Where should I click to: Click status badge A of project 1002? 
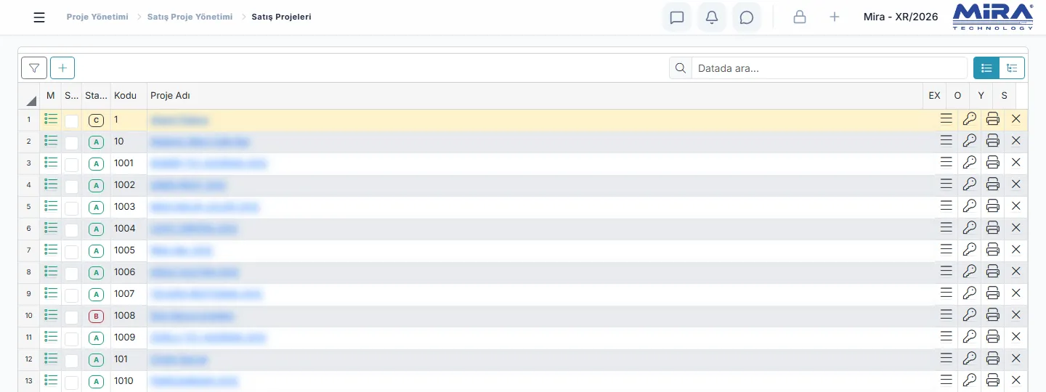(x=96, y=186)
